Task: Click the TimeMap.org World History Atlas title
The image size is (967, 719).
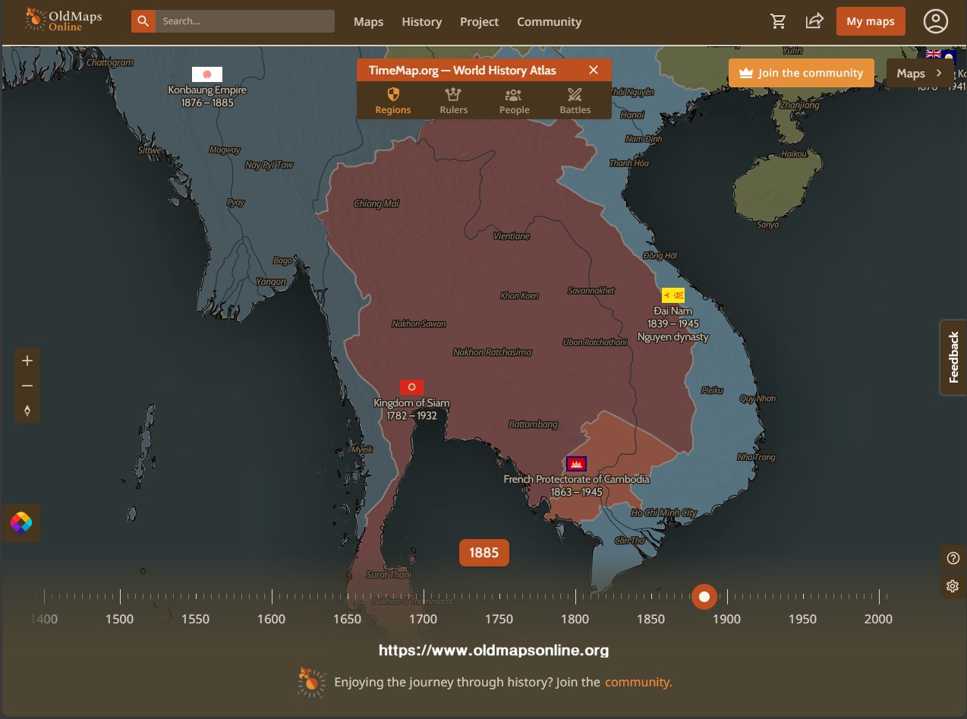Action: [x=462, y=70]
